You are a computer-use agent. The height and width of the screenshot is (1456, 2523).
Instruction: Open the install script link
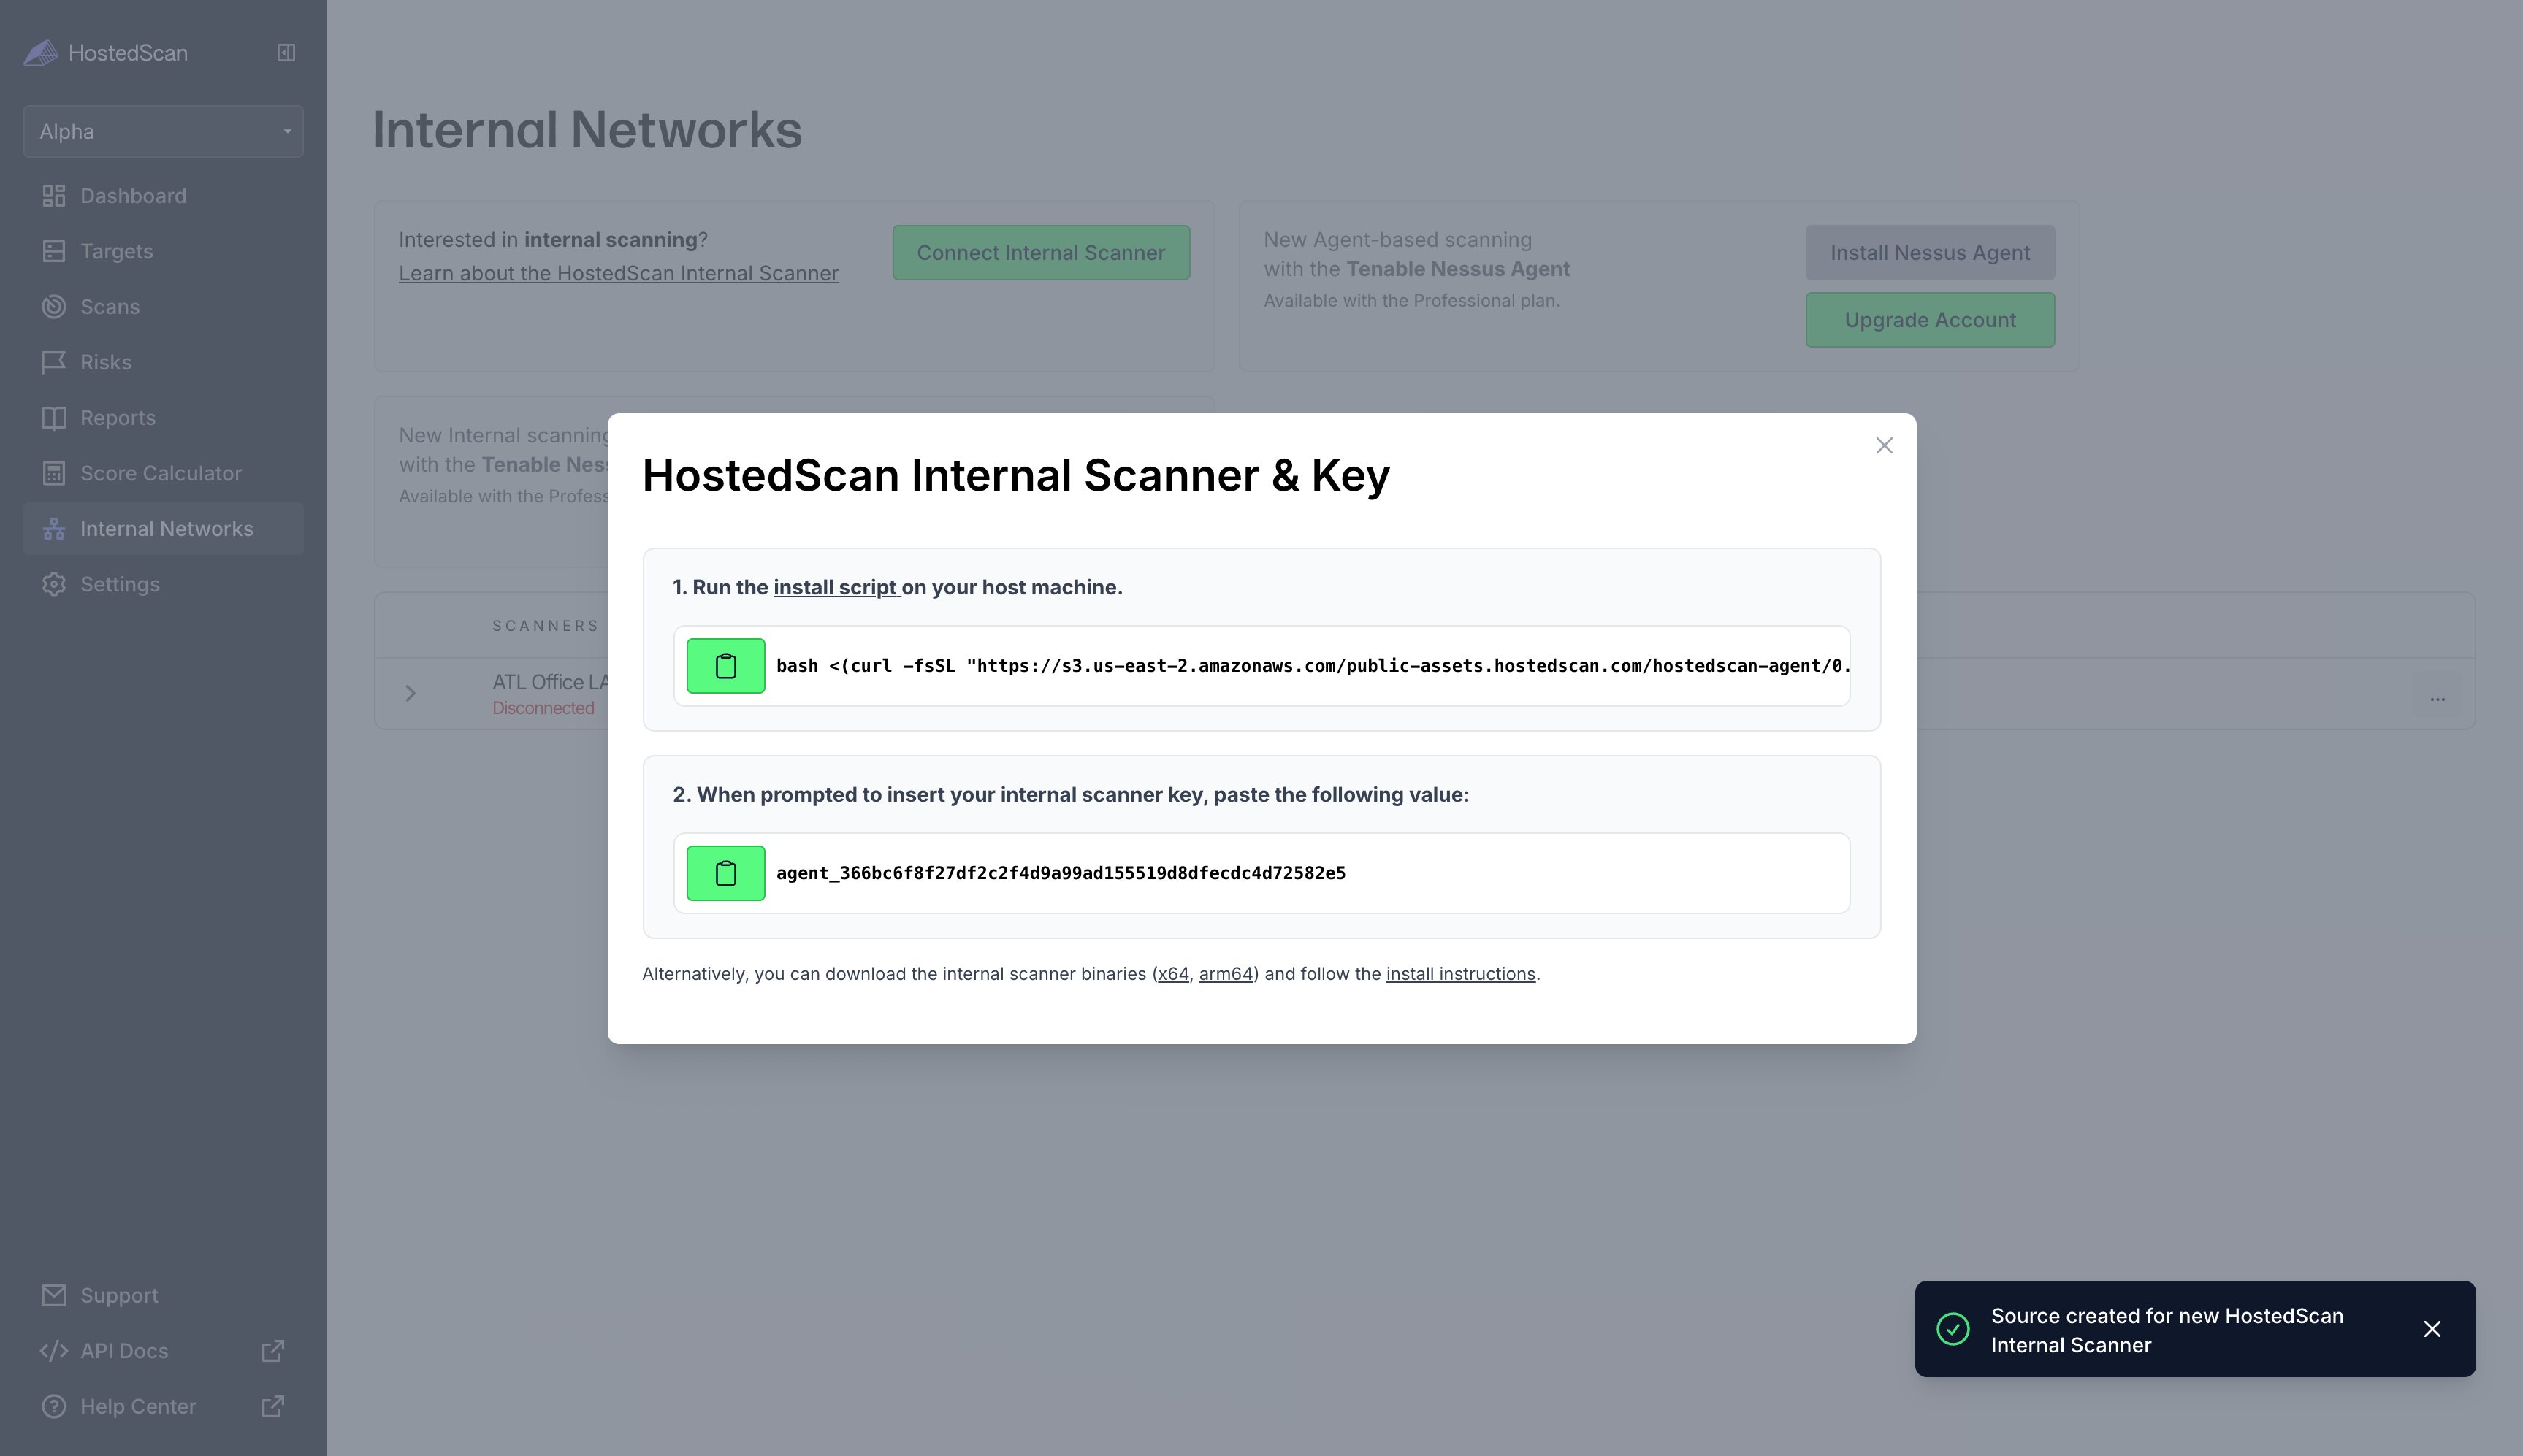coord(837,587)
